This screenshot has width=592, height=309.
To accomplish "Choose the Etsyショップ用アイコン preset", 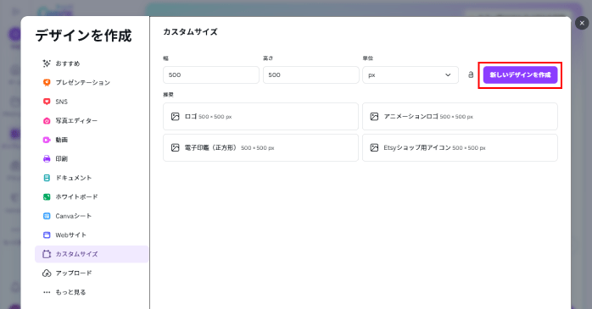I will click(x=460, y=147).
